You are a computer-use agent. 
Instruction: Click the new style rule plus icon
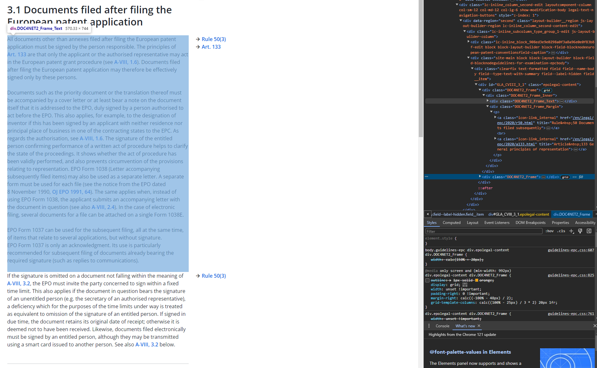pyautogui.click(x=572, y=231)
